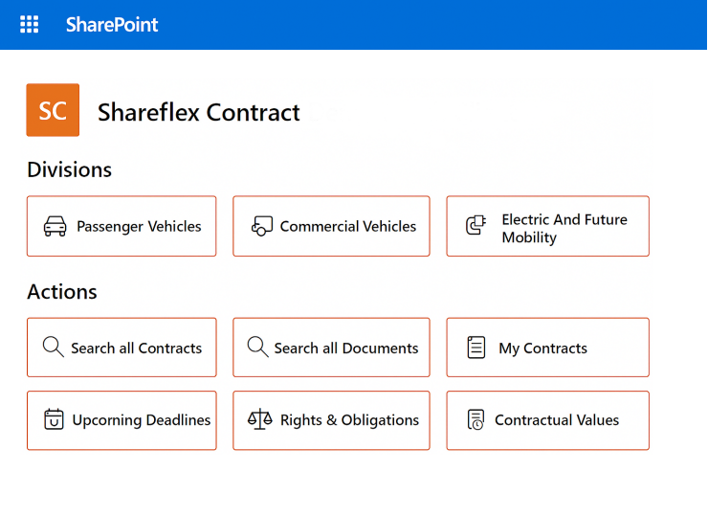Image resolution: width=708 pixels, height=517 pixels.
Task: Click the magnifier icon for Search all Contracts
Action: [54, 348]
